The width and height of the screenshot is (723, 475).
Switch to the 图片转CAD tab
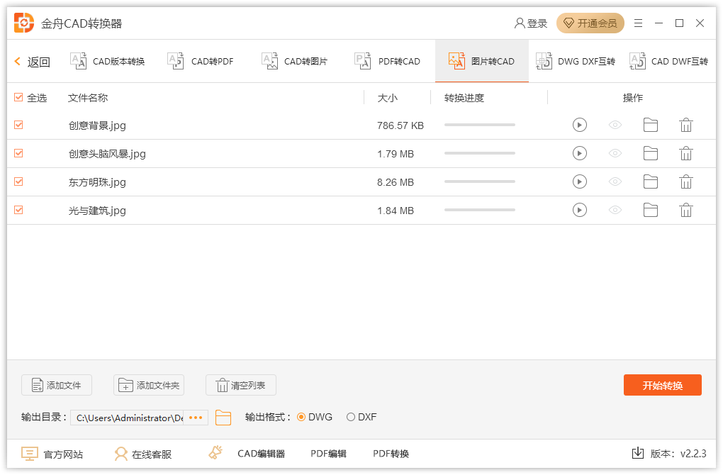pyautogui.click(x=482, y=61)
